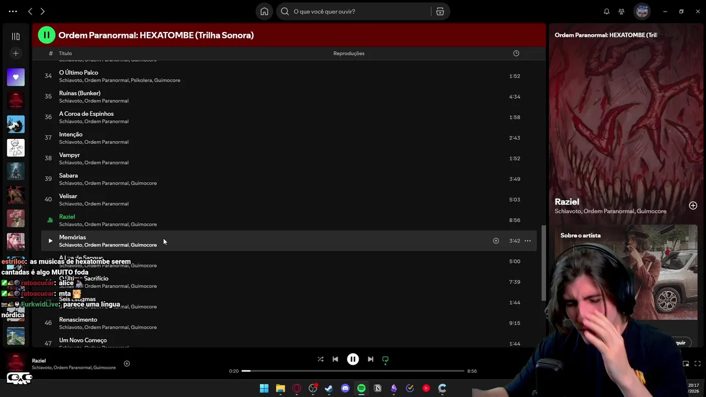
Task: Pause album with green header button
Action: tap(46, 35)
